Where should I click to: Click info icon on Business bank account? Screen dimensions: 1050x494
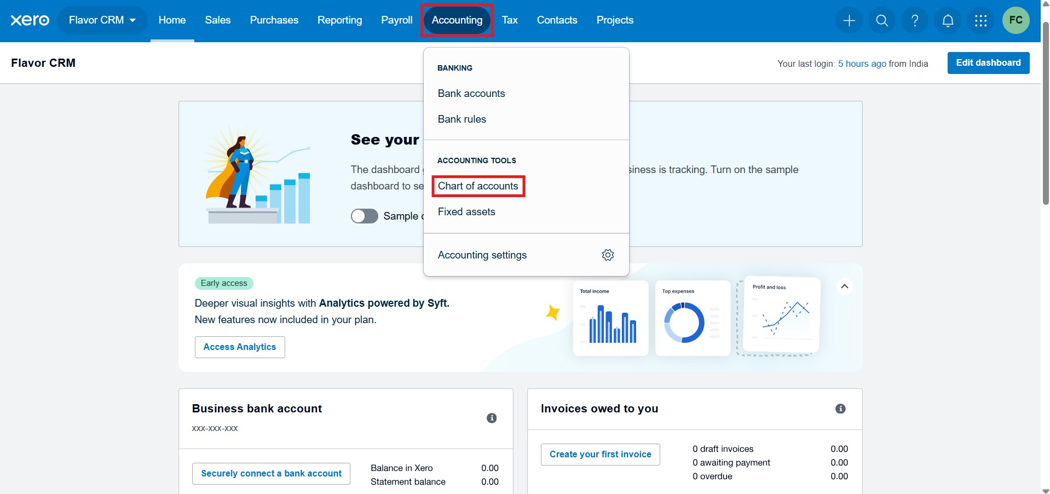click(x=492, y=418)
